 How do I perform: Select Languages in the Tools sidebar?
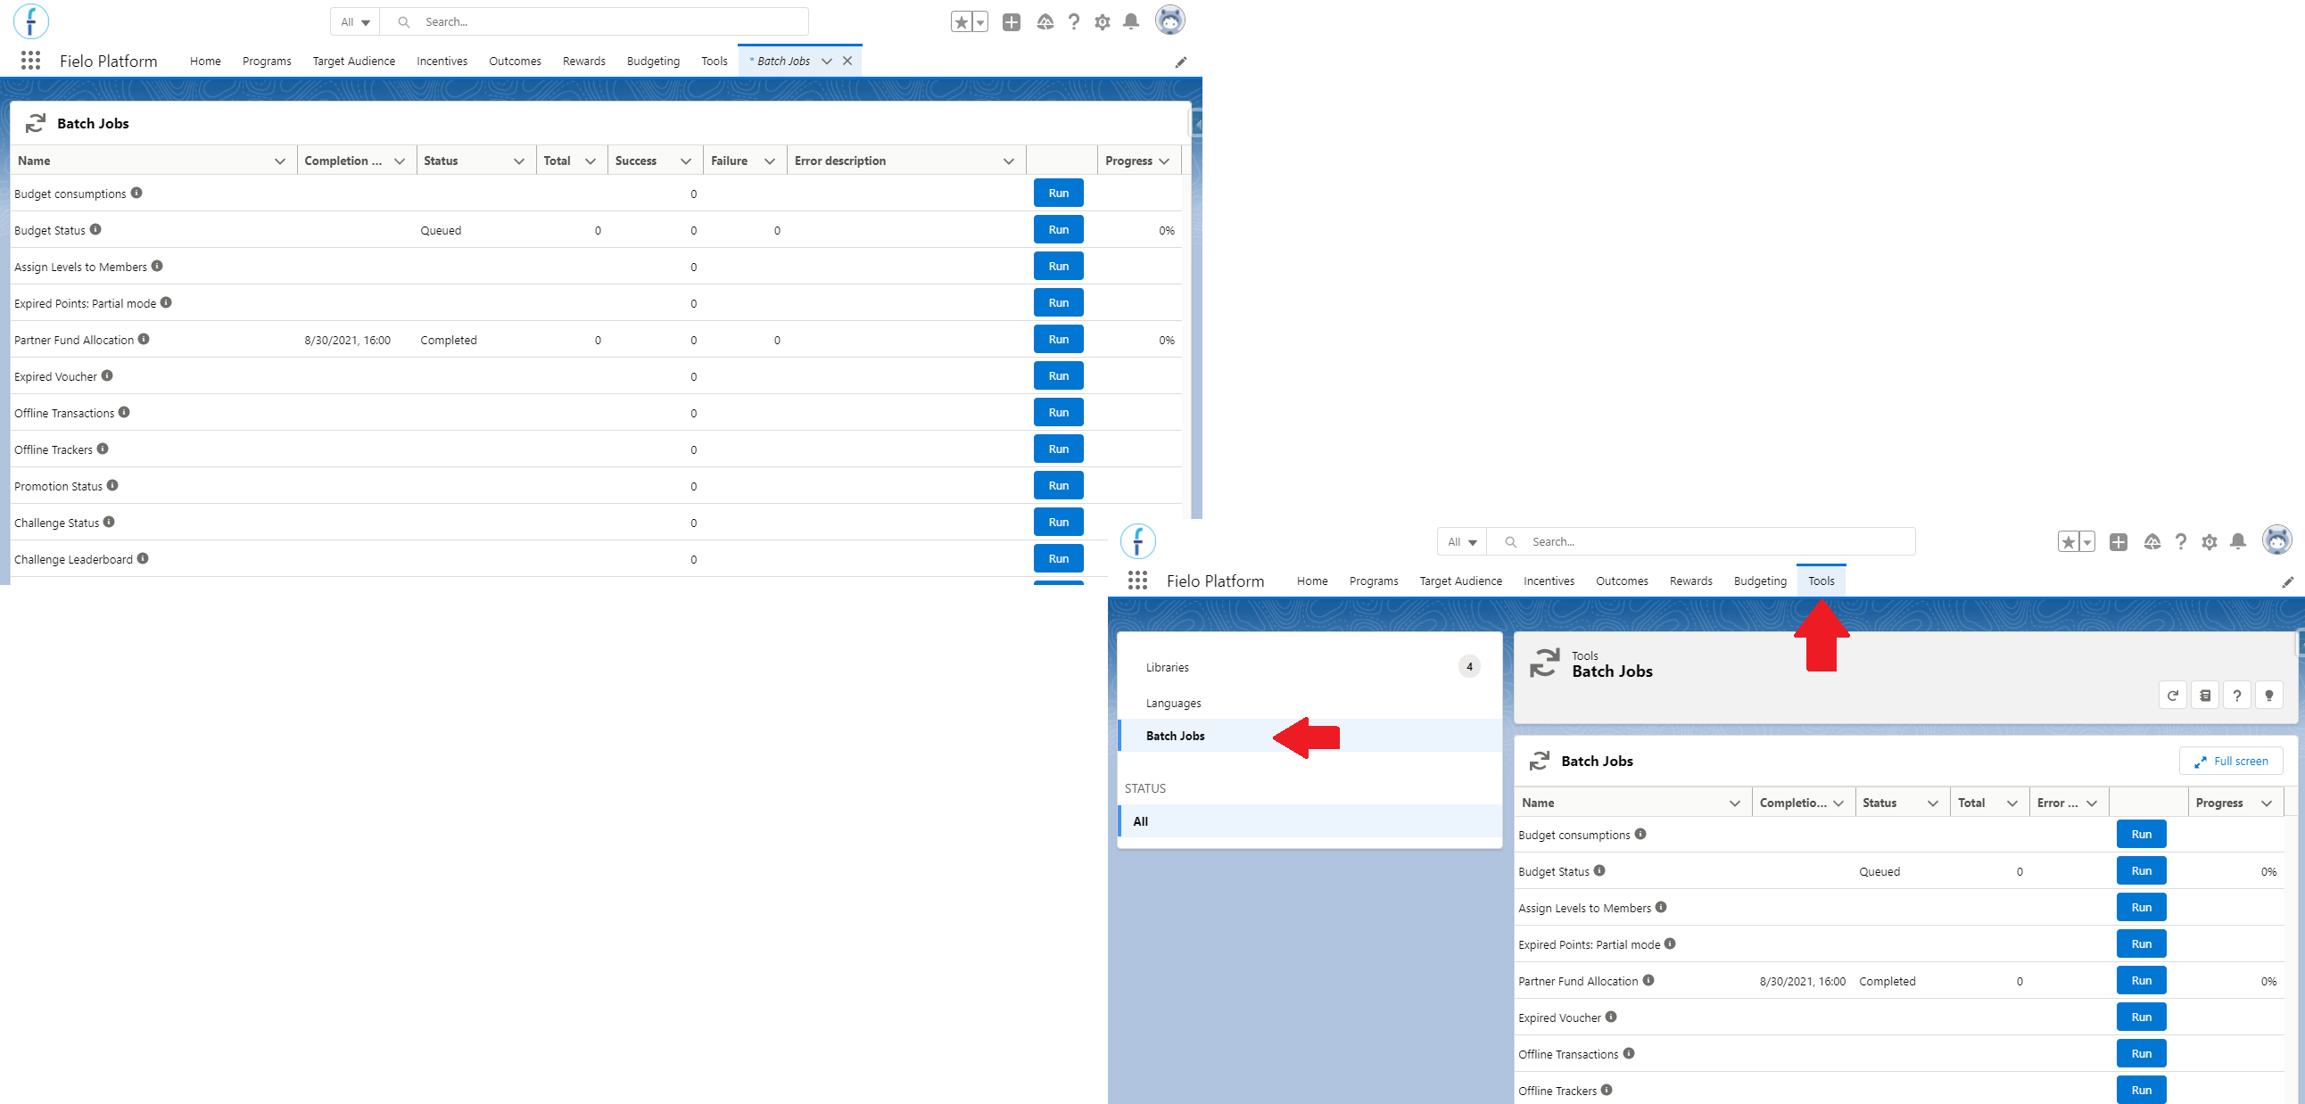point(1310,704)
